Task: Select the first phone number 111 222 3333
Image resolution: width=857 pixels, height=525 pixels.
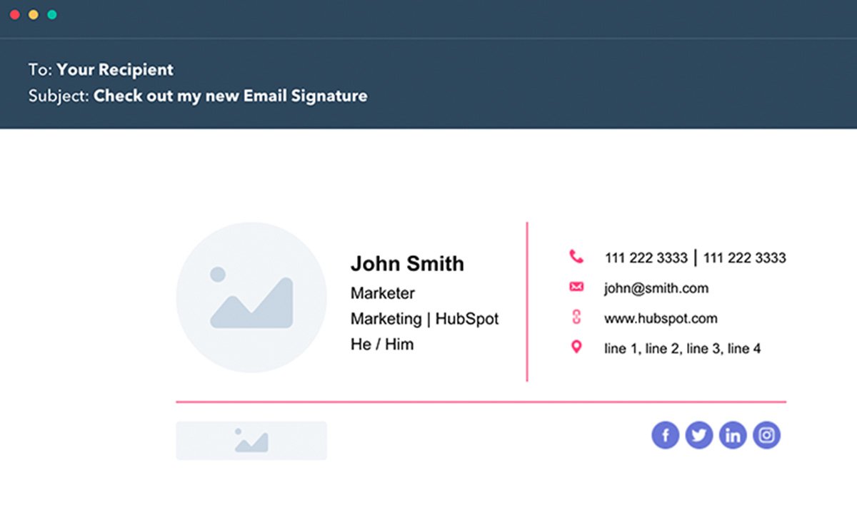Action: [646, 258]
